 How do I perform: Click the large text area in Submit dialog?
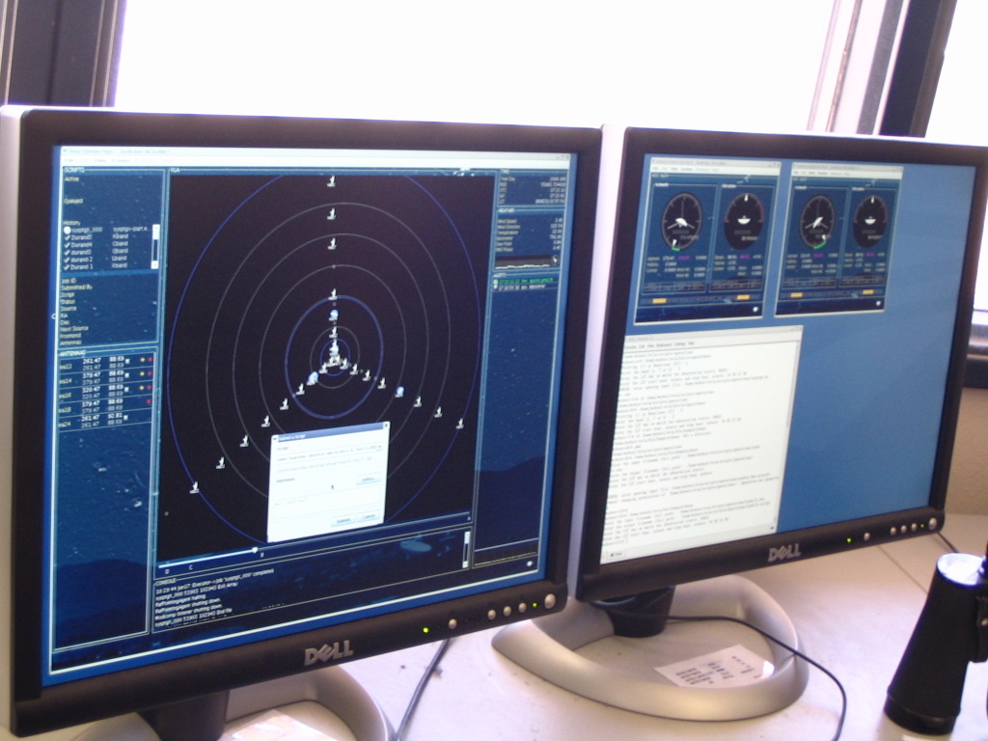pyautogui.click(x=324, y=502)
